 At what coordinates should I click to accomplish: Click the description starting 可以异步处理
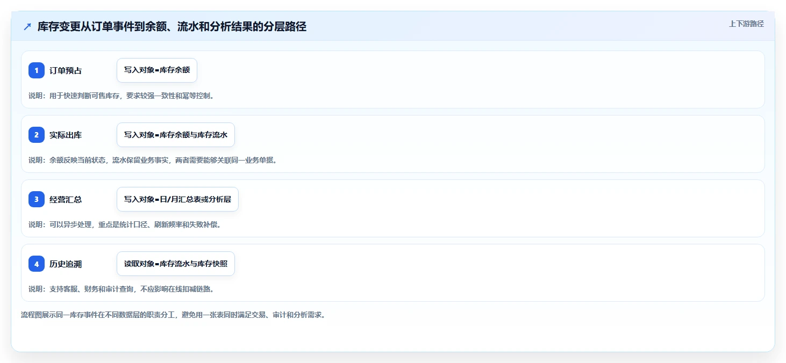[125, 224]
